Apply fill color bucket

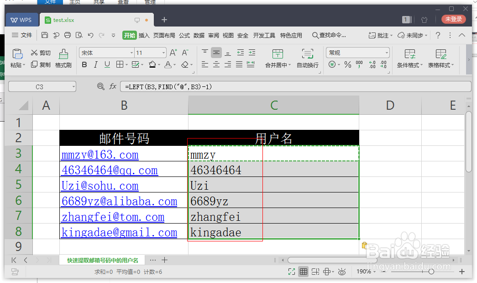click(x=152, y=64)
